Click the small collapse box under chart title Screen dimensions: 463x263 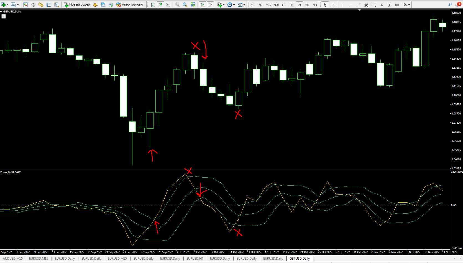click(3, 16)
